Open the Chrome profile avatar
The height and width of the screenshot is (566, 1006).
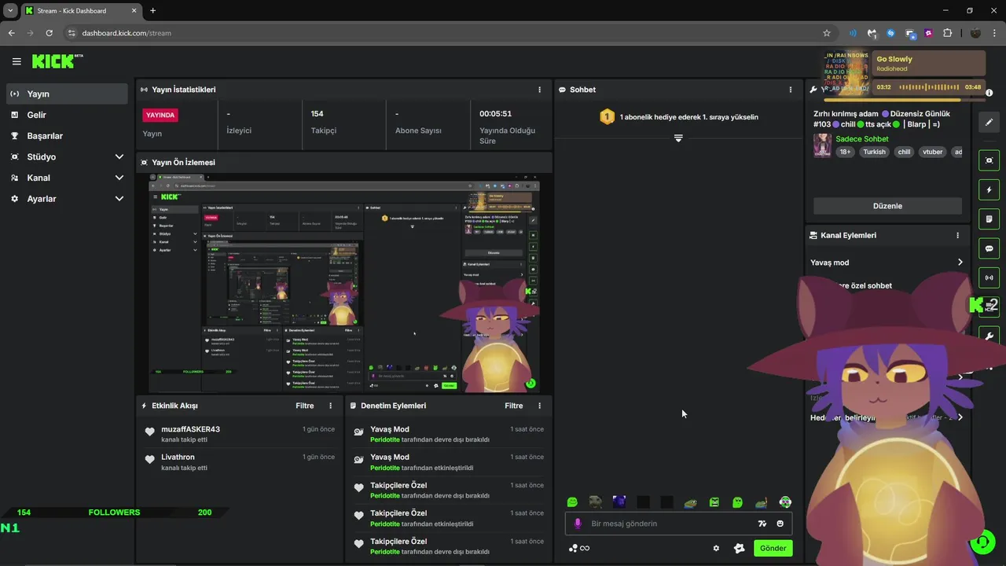[x=975, y=33]
